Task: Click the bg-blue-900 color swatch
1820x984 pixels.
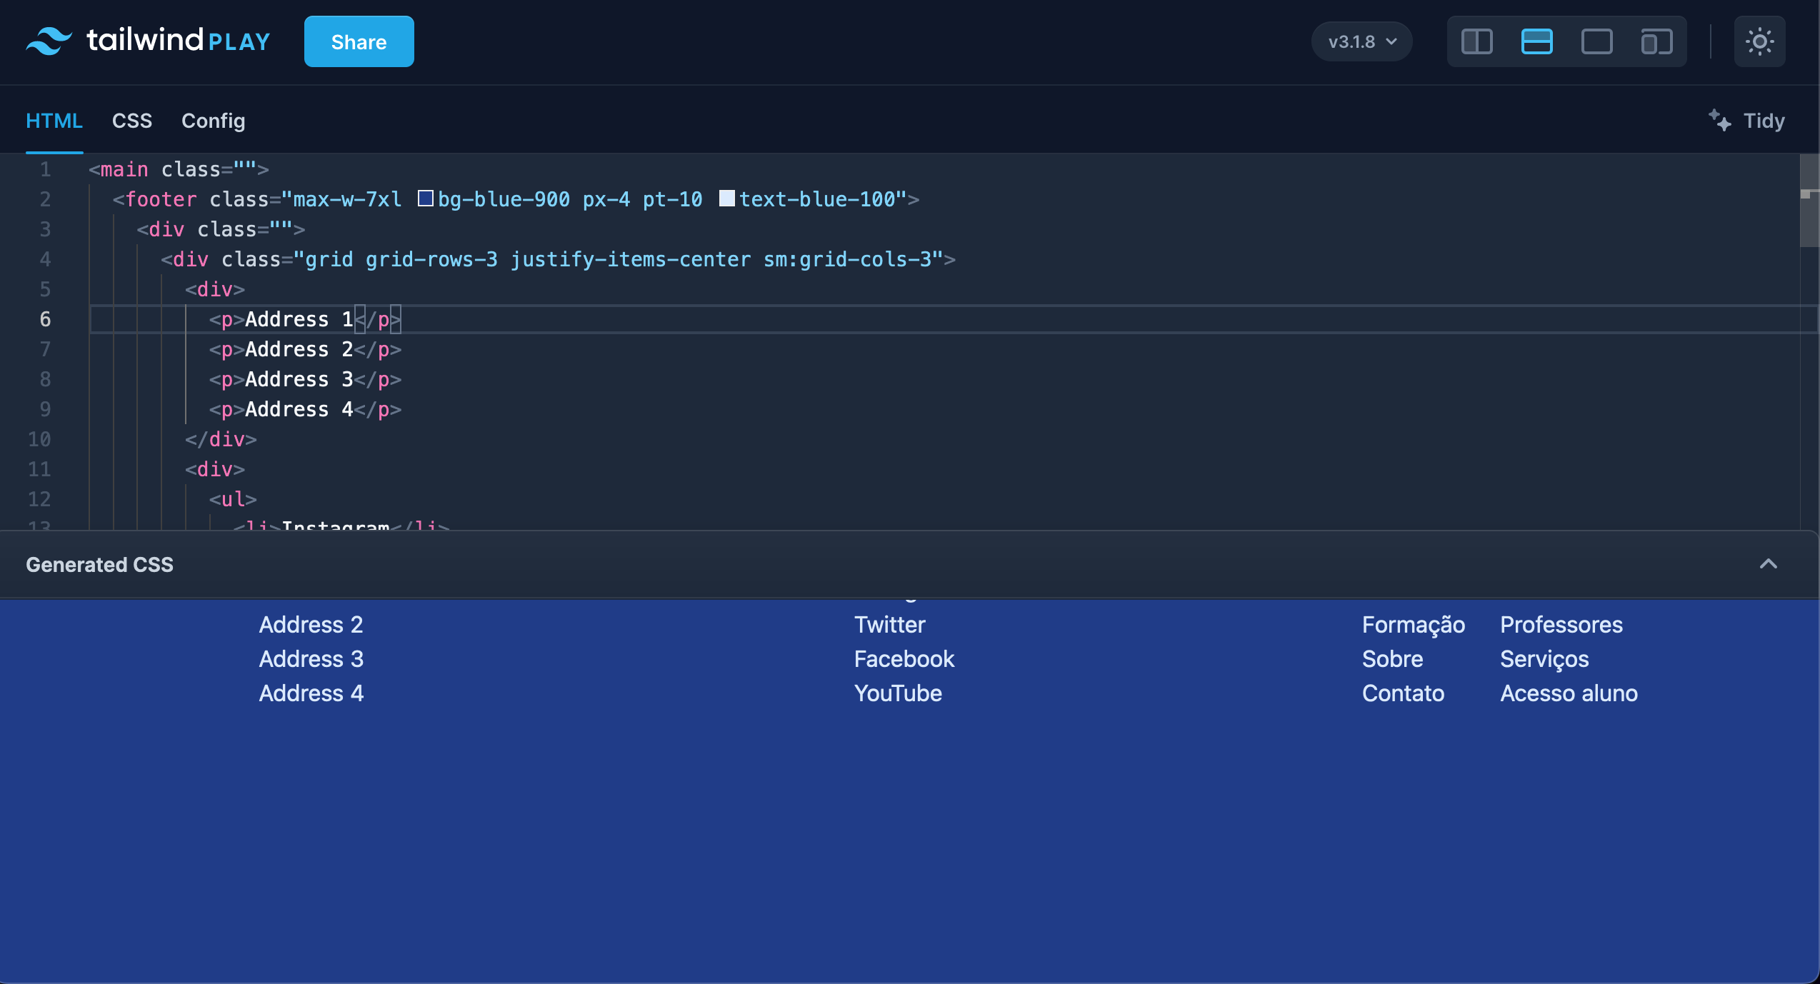Action: click(425, 199)
